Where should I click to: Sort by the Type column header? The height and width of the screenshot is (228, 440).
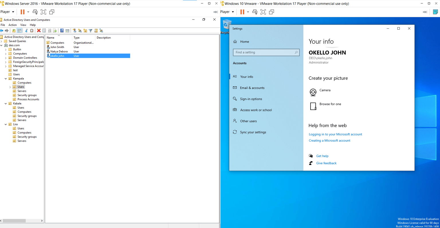(84, 37)
